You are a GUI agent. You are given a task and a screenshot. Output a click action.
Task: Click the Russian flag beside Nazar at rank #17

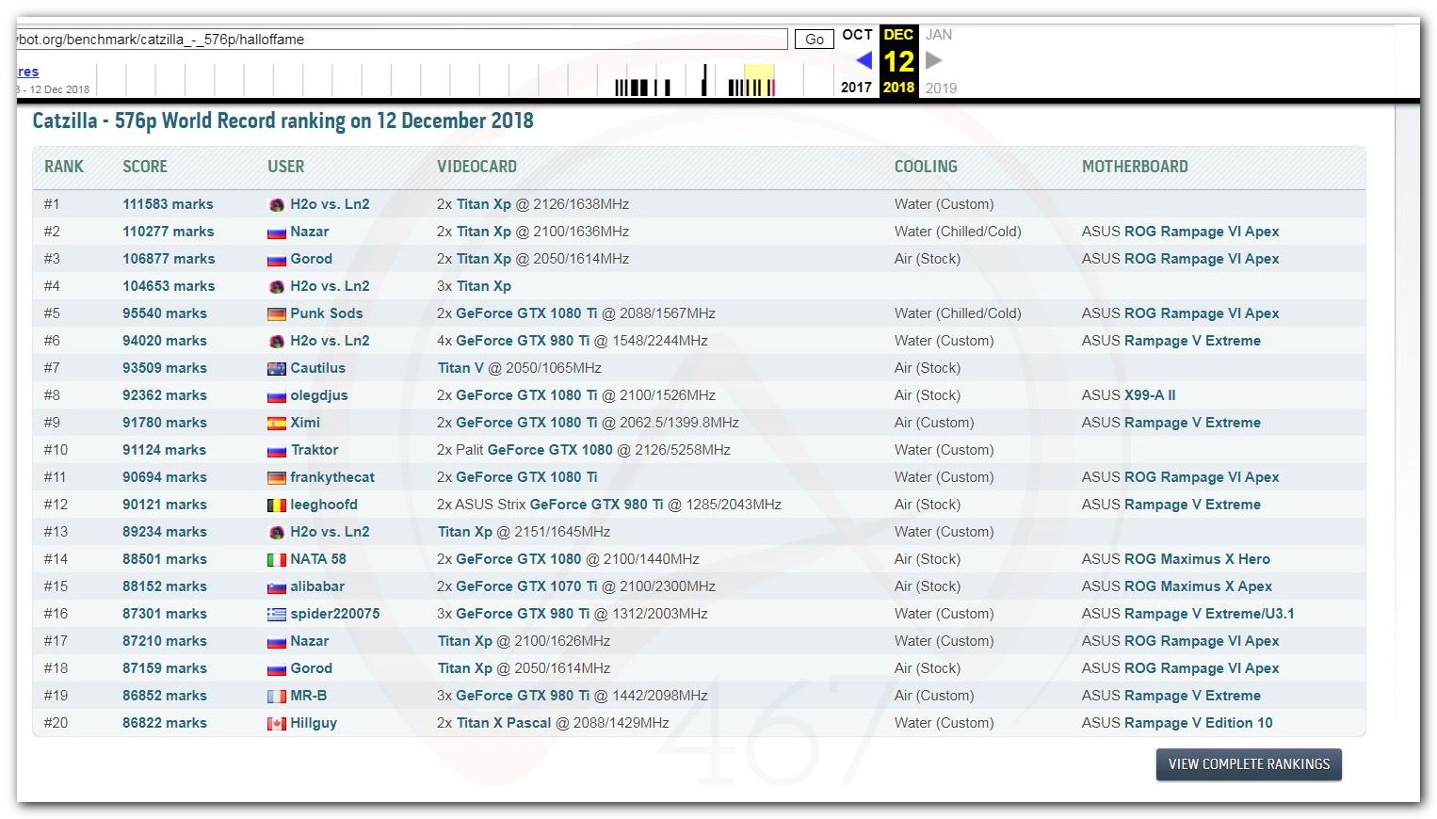277,641
